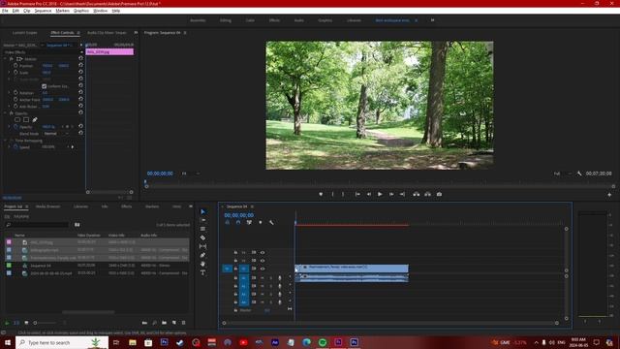Open Editing workspace
The height and width of the screenshot is (349, 620).
pos(226,20)
